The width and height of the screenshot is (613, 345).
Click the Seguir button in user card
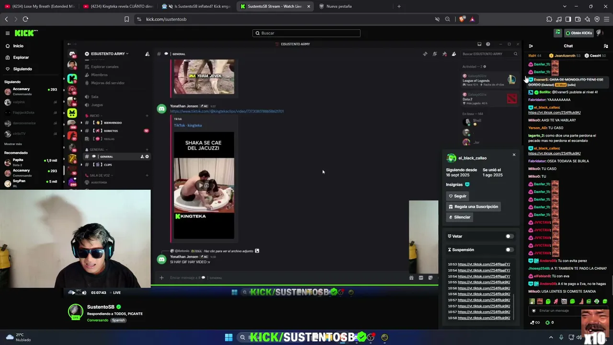pos(457,196)
